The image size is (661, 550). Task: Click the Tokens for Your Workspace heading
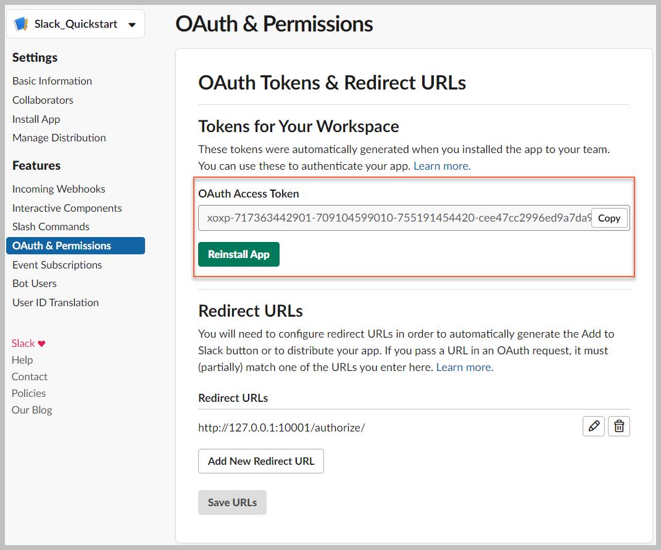299,127
